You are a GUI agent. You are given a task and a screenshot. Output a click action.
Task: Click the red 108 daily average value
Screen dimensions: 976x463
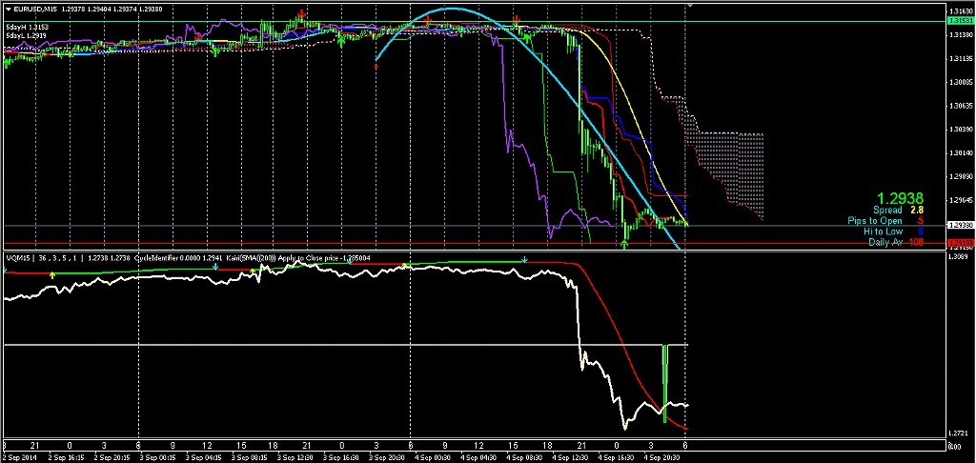point(916,242)
